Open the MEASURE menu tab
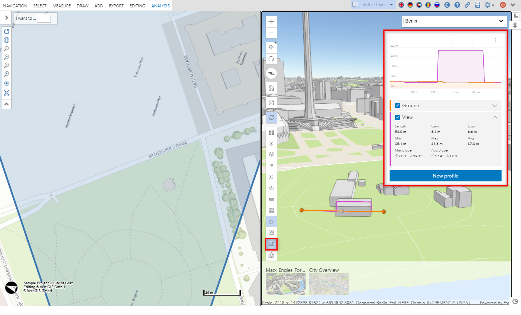This screenshot has width=521, height=315. (x=61, y=6)
